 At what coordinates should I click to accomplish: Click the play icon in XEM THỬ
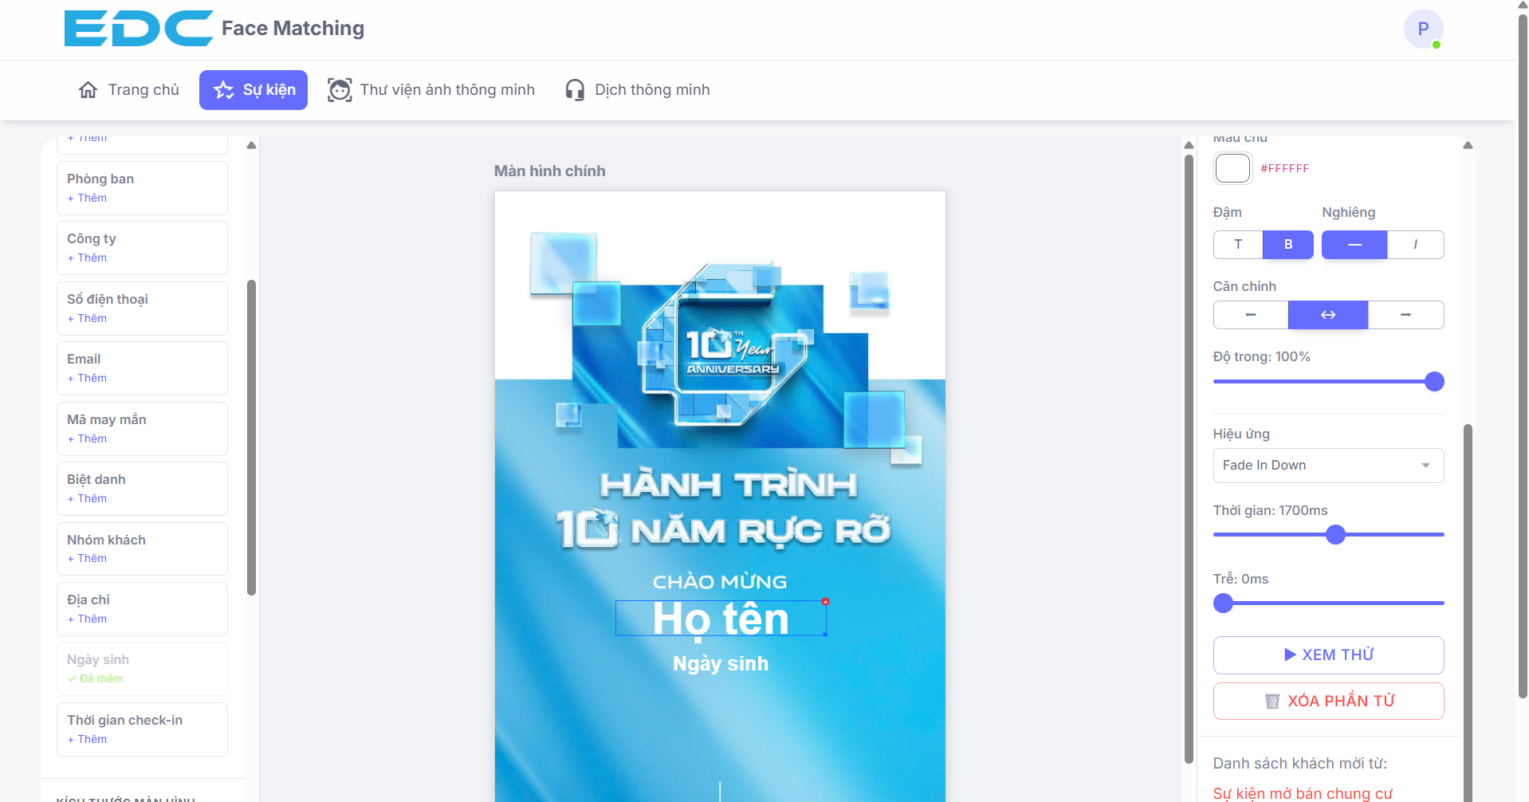tap(1290, 655)
